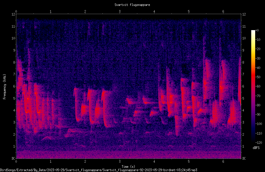Click the 9 kHz label on the left axis

coord(14,50)
